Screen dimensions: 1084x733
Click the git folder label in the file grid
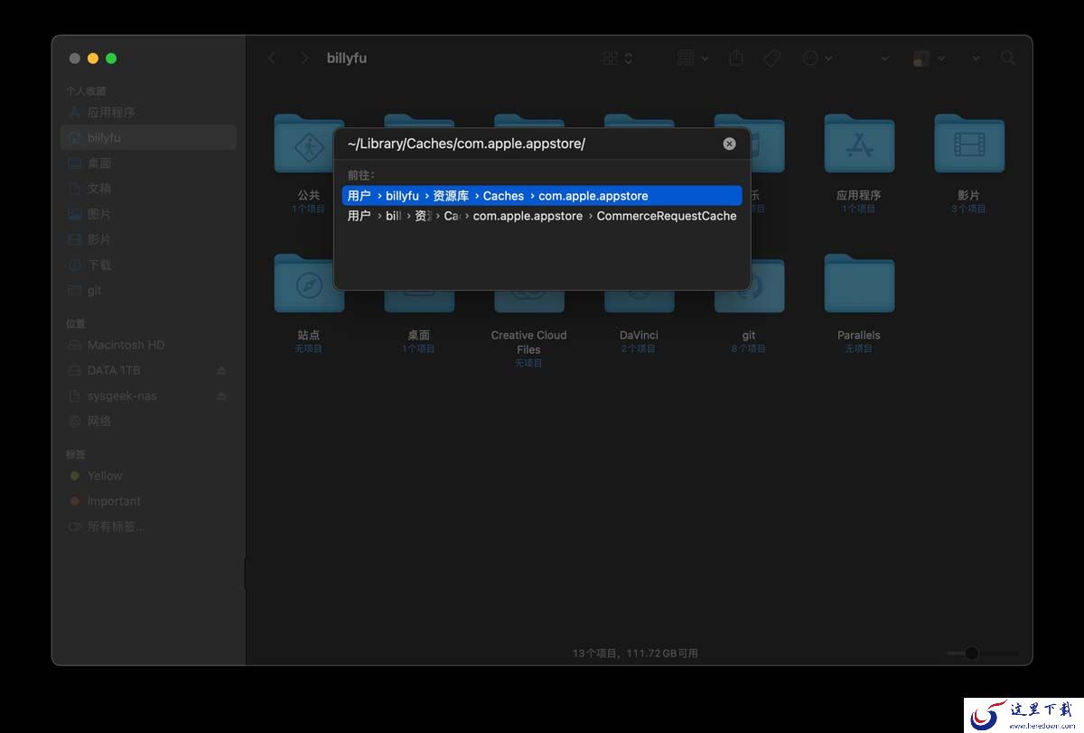tap(749, 335)
